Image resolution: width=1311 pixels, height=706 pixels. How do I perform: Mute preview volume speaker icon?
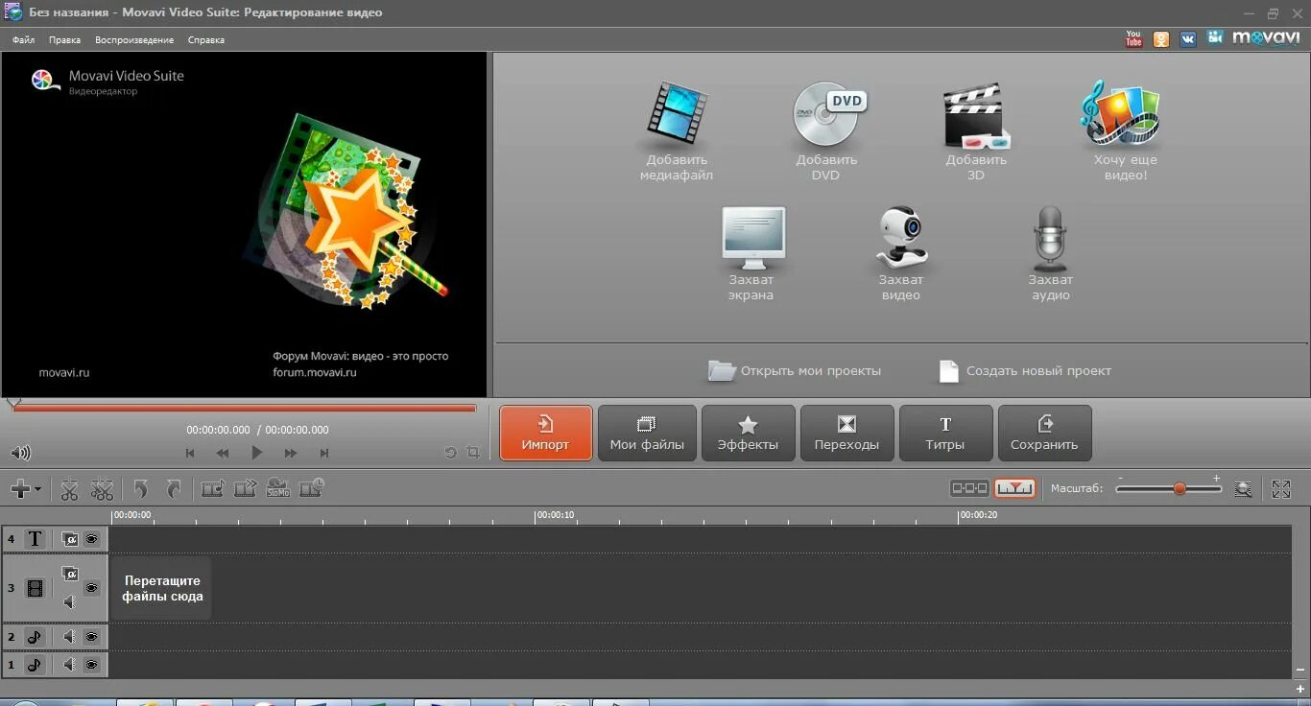click(20, 453)
